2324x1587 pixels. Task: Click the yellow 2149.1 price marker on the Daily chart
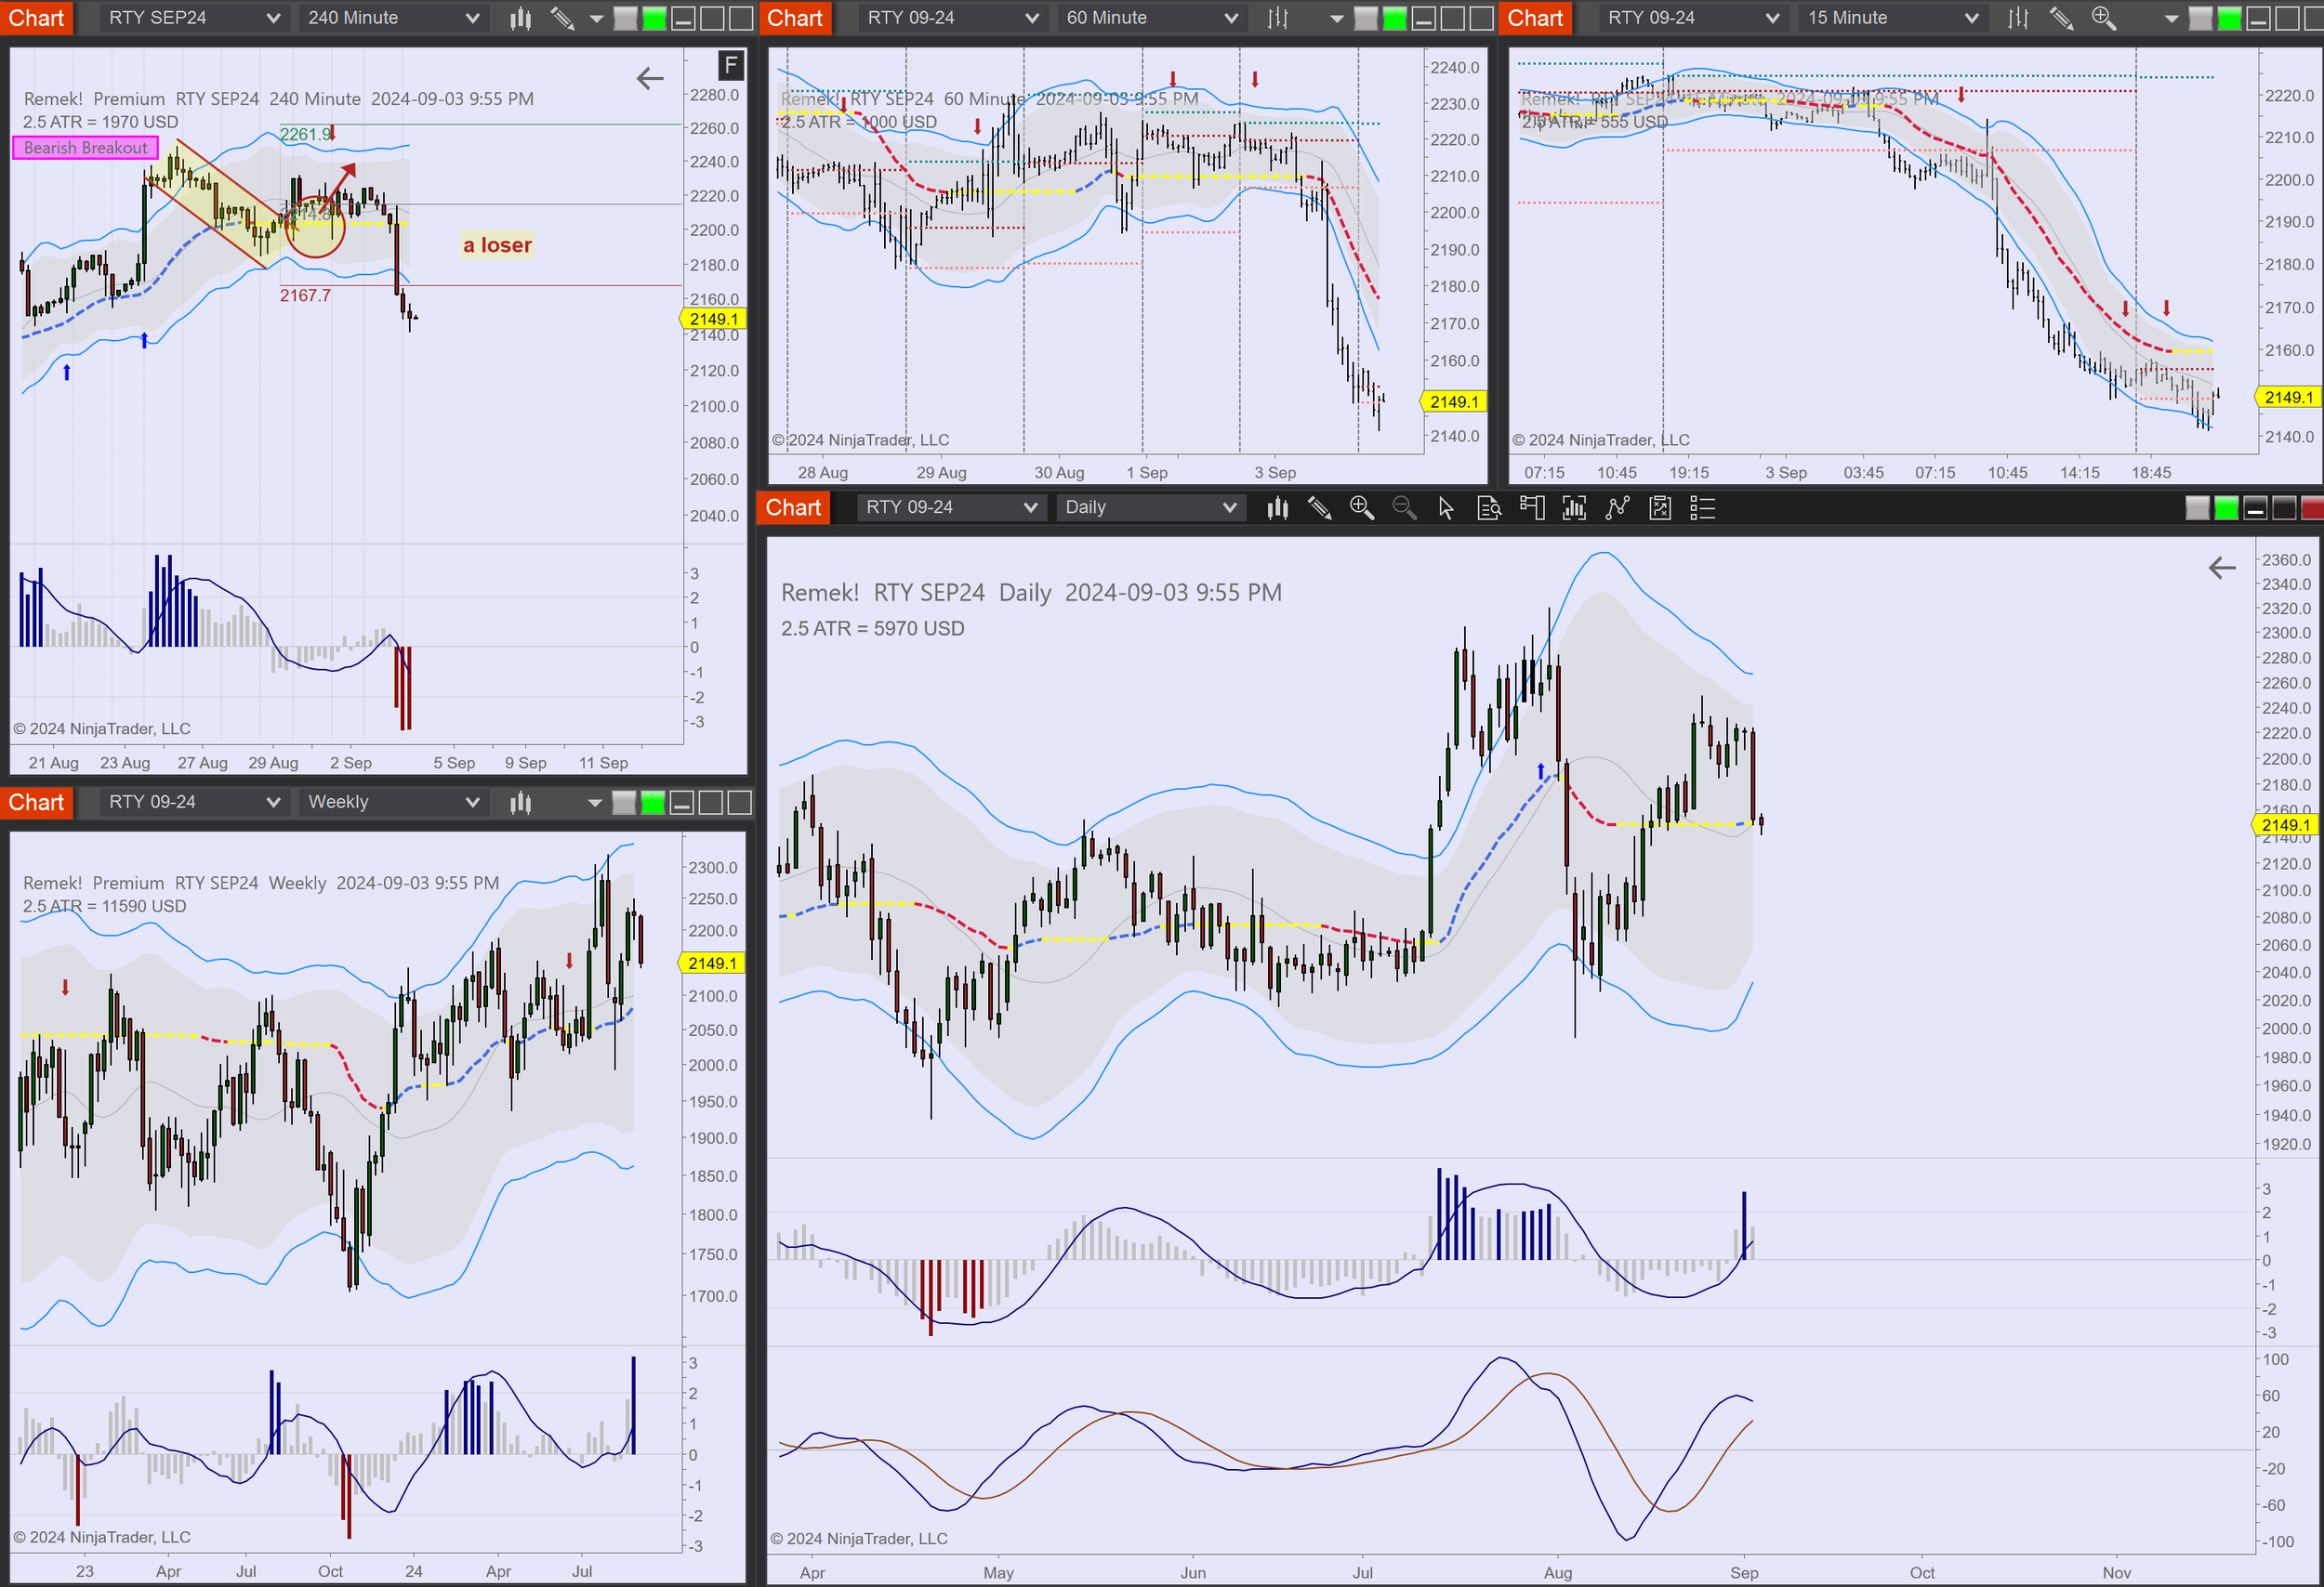2286,824
